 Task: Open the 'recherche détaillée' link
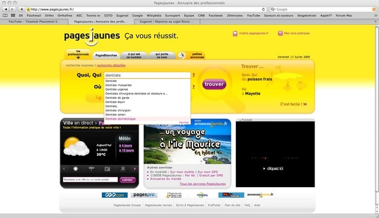tap(111, 65)
